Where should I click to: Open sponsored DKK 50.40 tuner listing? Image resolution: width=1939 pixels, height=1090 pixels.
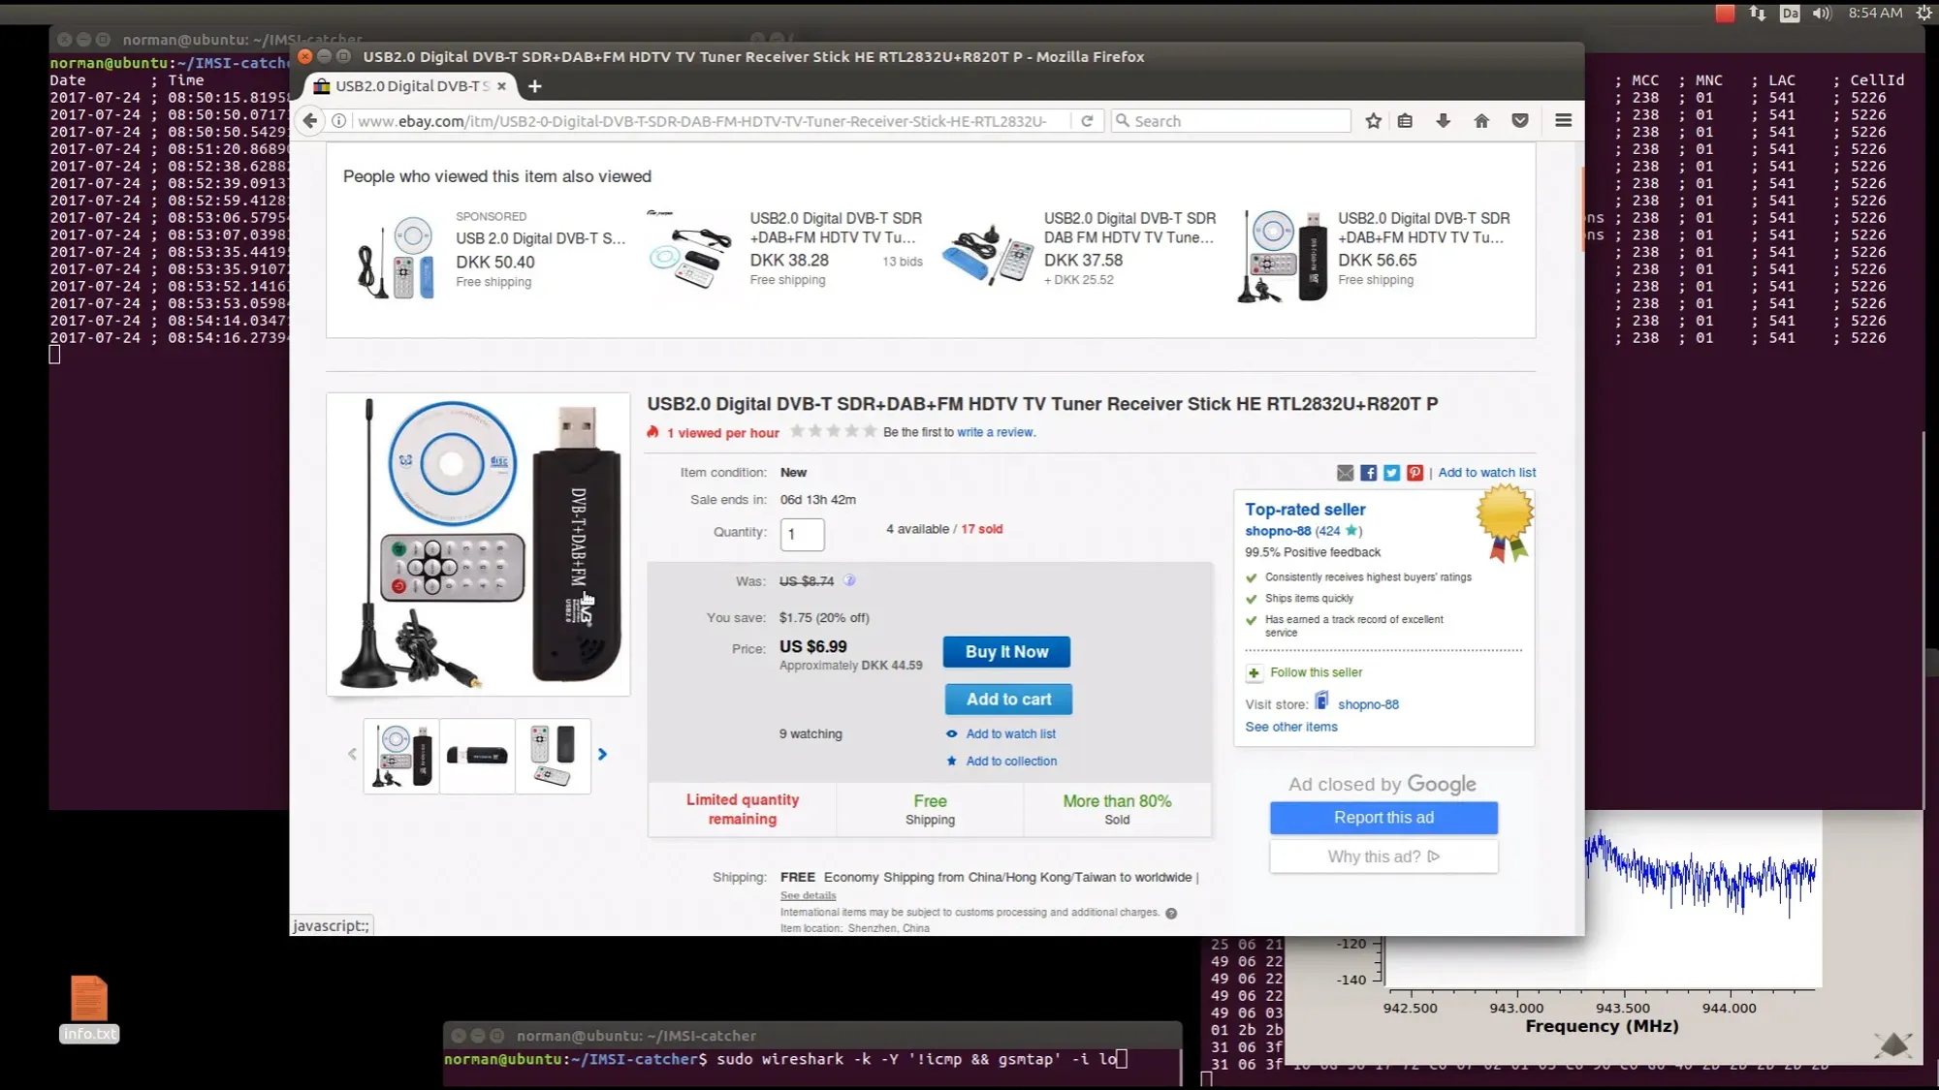tap(540, 238)
